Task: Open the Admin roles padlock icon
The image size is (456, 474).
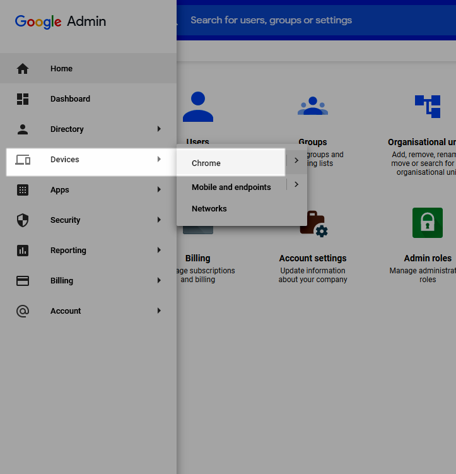Action: click(428, 223)
